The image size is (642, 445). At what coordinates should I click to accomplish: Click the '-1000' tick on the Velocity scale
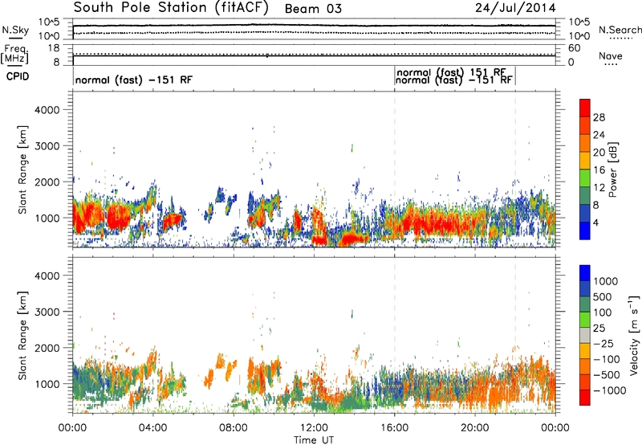click(609, 390)
